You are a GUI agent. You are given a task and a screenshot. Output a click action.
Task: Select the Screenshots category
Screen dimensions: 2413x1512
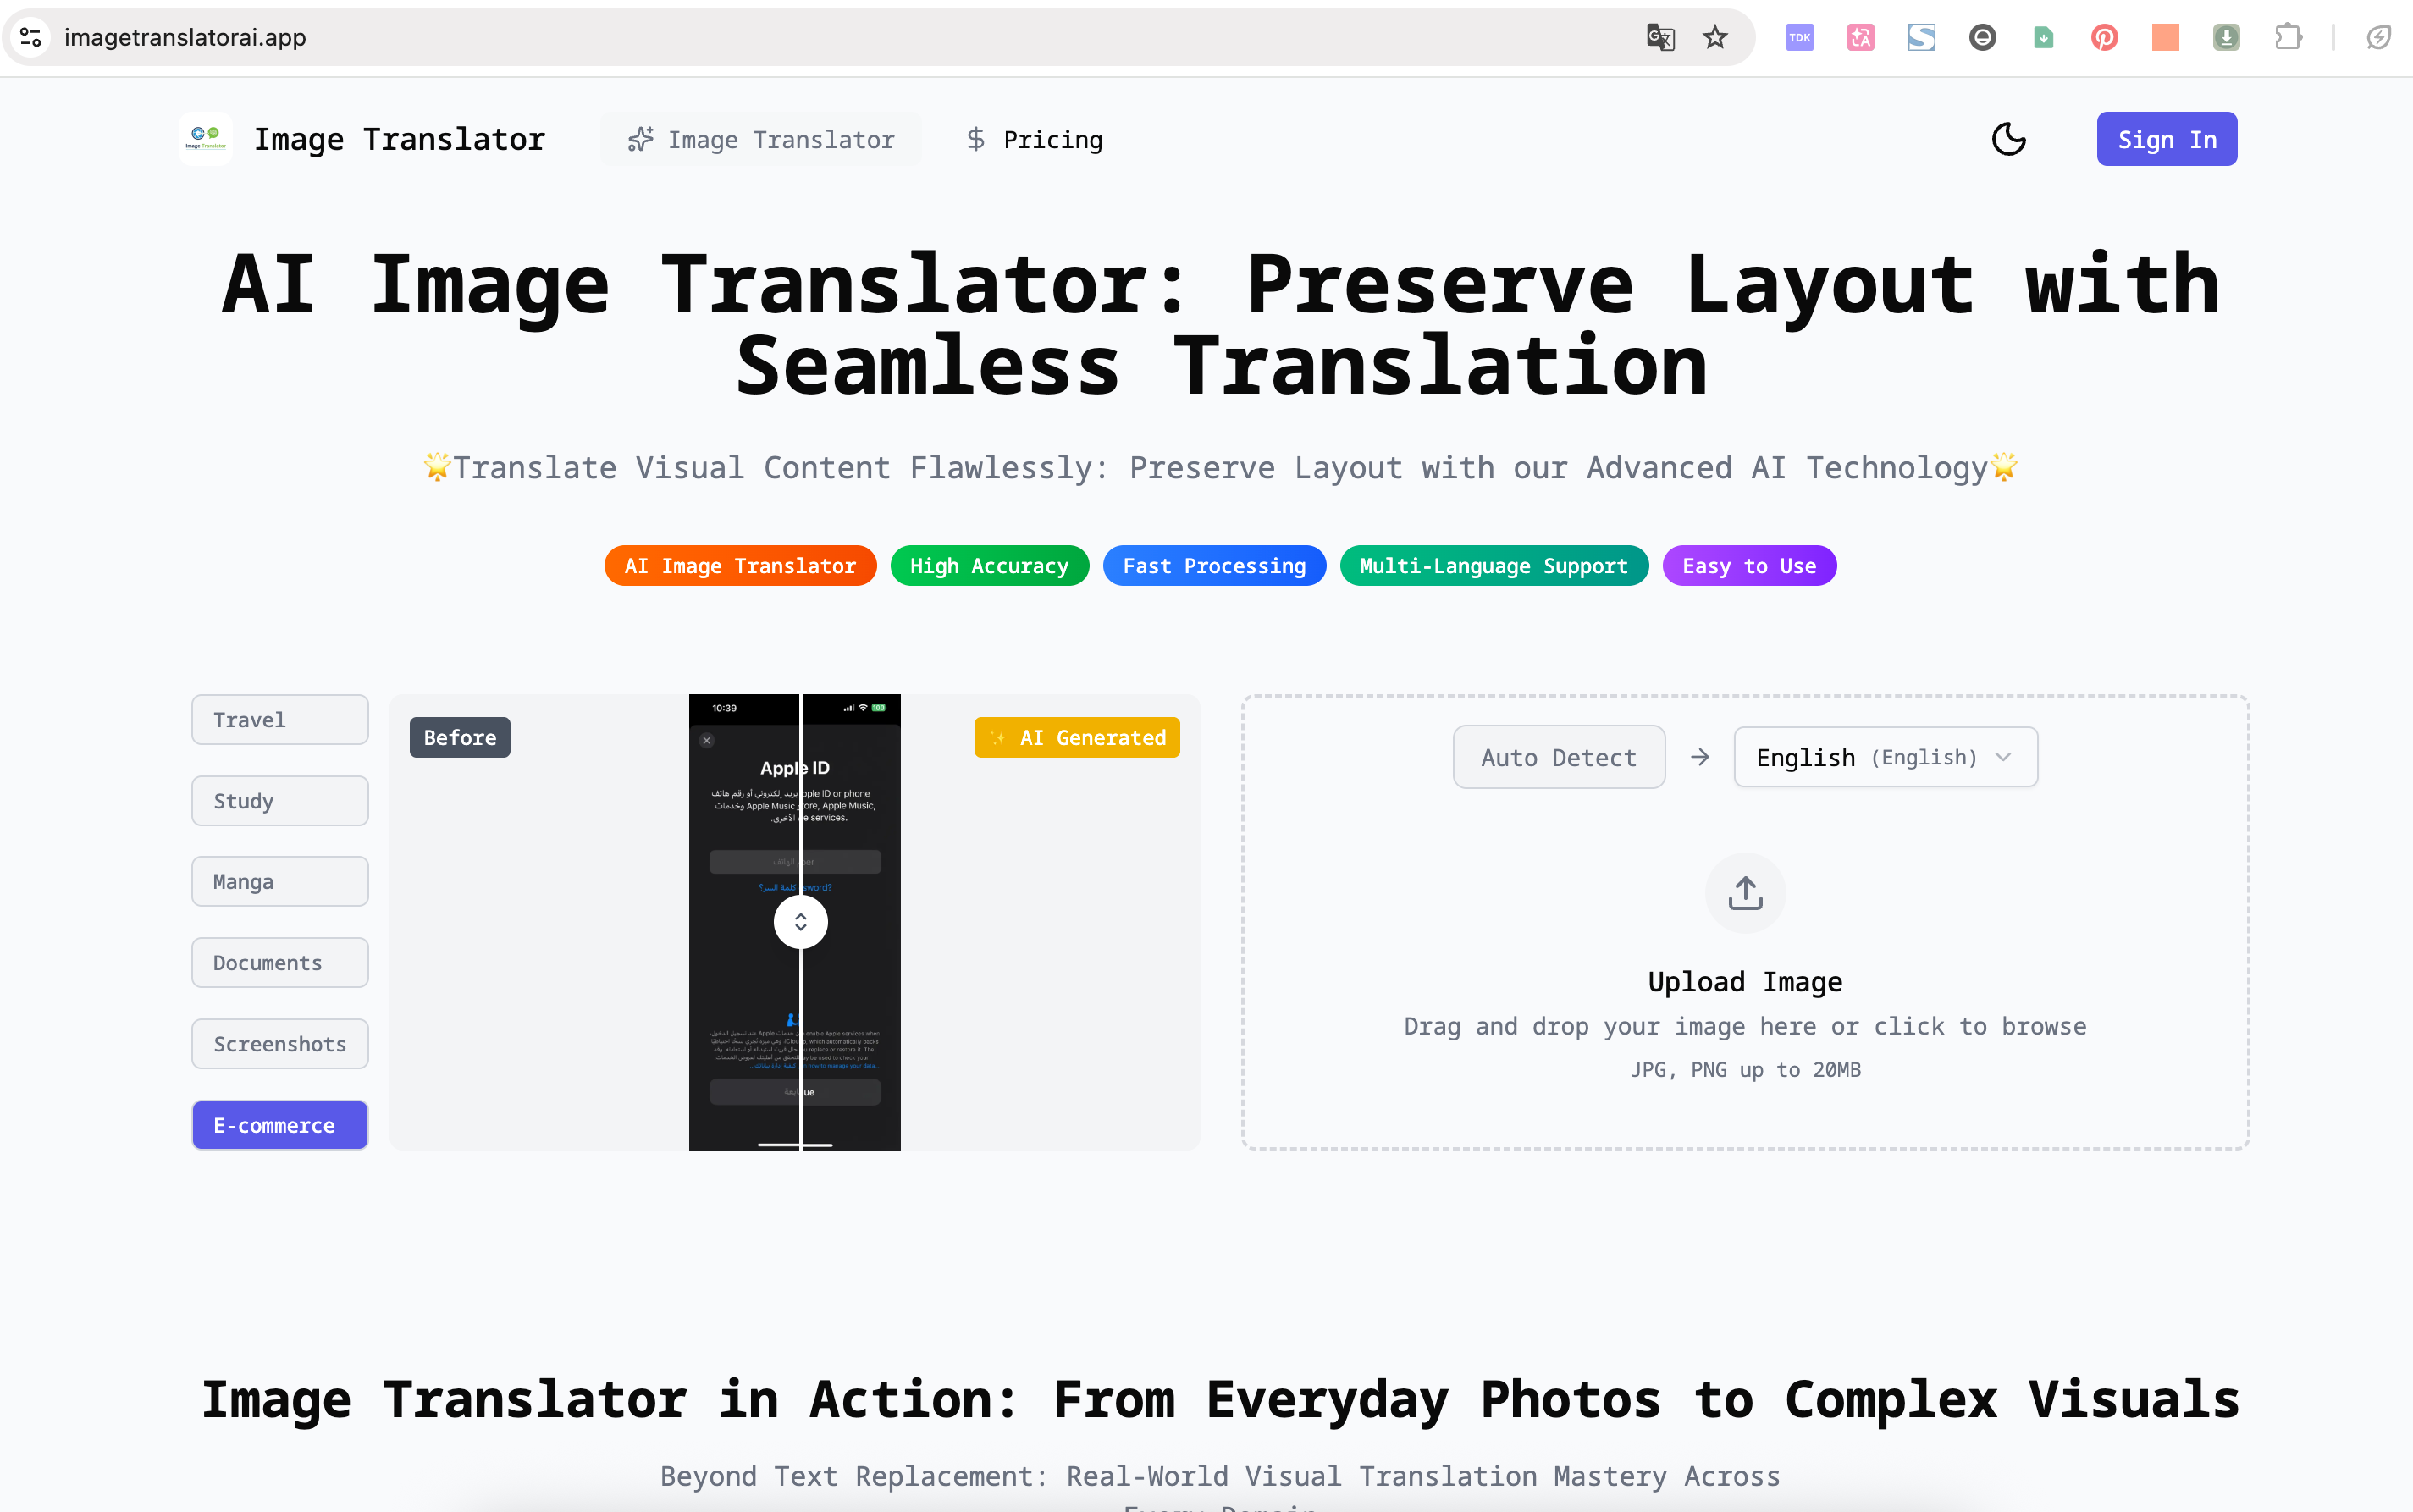[280, 1043]
